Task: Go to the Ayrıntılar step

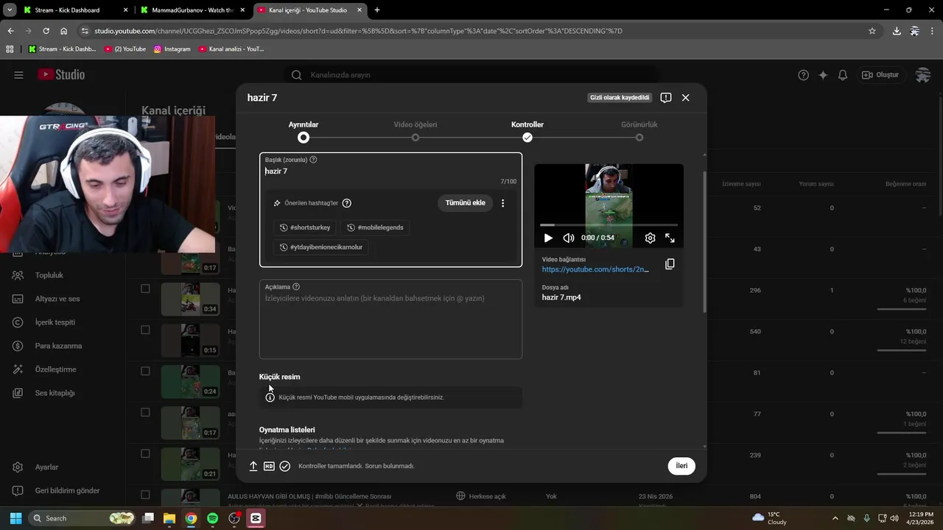Action: [x=304, y=131]
